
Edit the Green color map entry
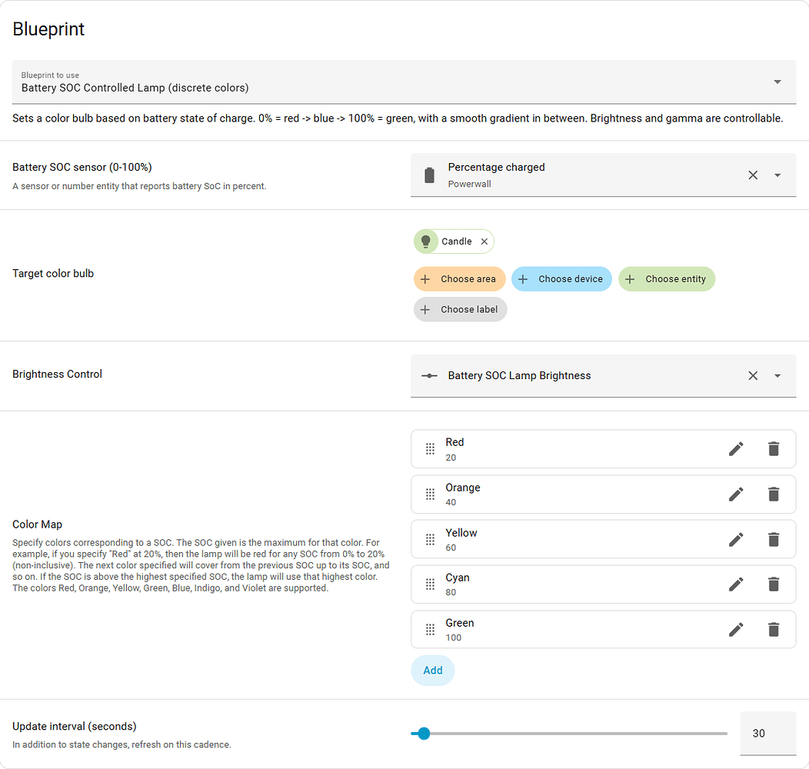pos(735,629)
